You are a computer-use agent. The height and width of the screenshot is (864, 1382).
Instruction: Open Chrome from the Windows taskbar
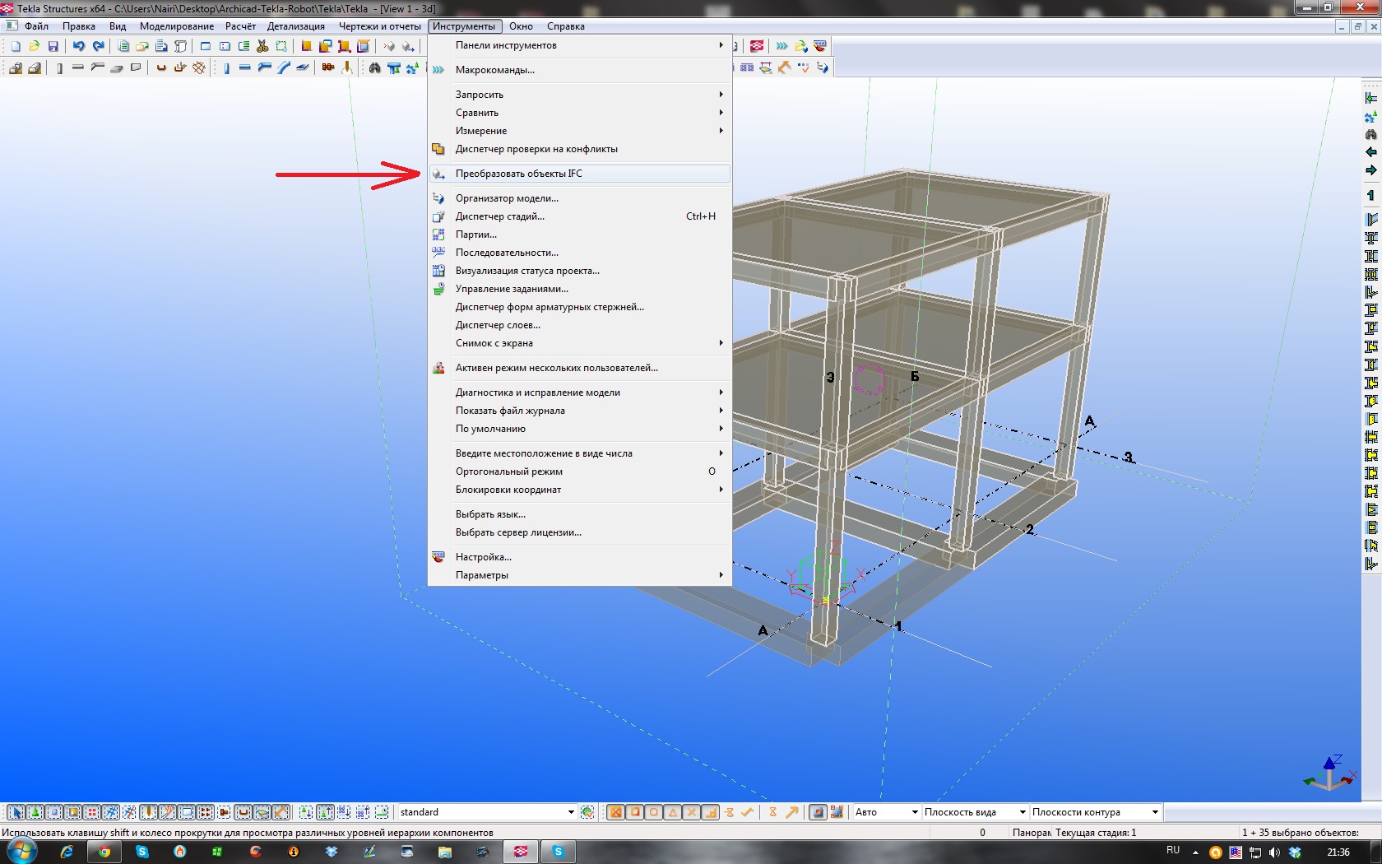pyautogui.click(x=104, y=852)
